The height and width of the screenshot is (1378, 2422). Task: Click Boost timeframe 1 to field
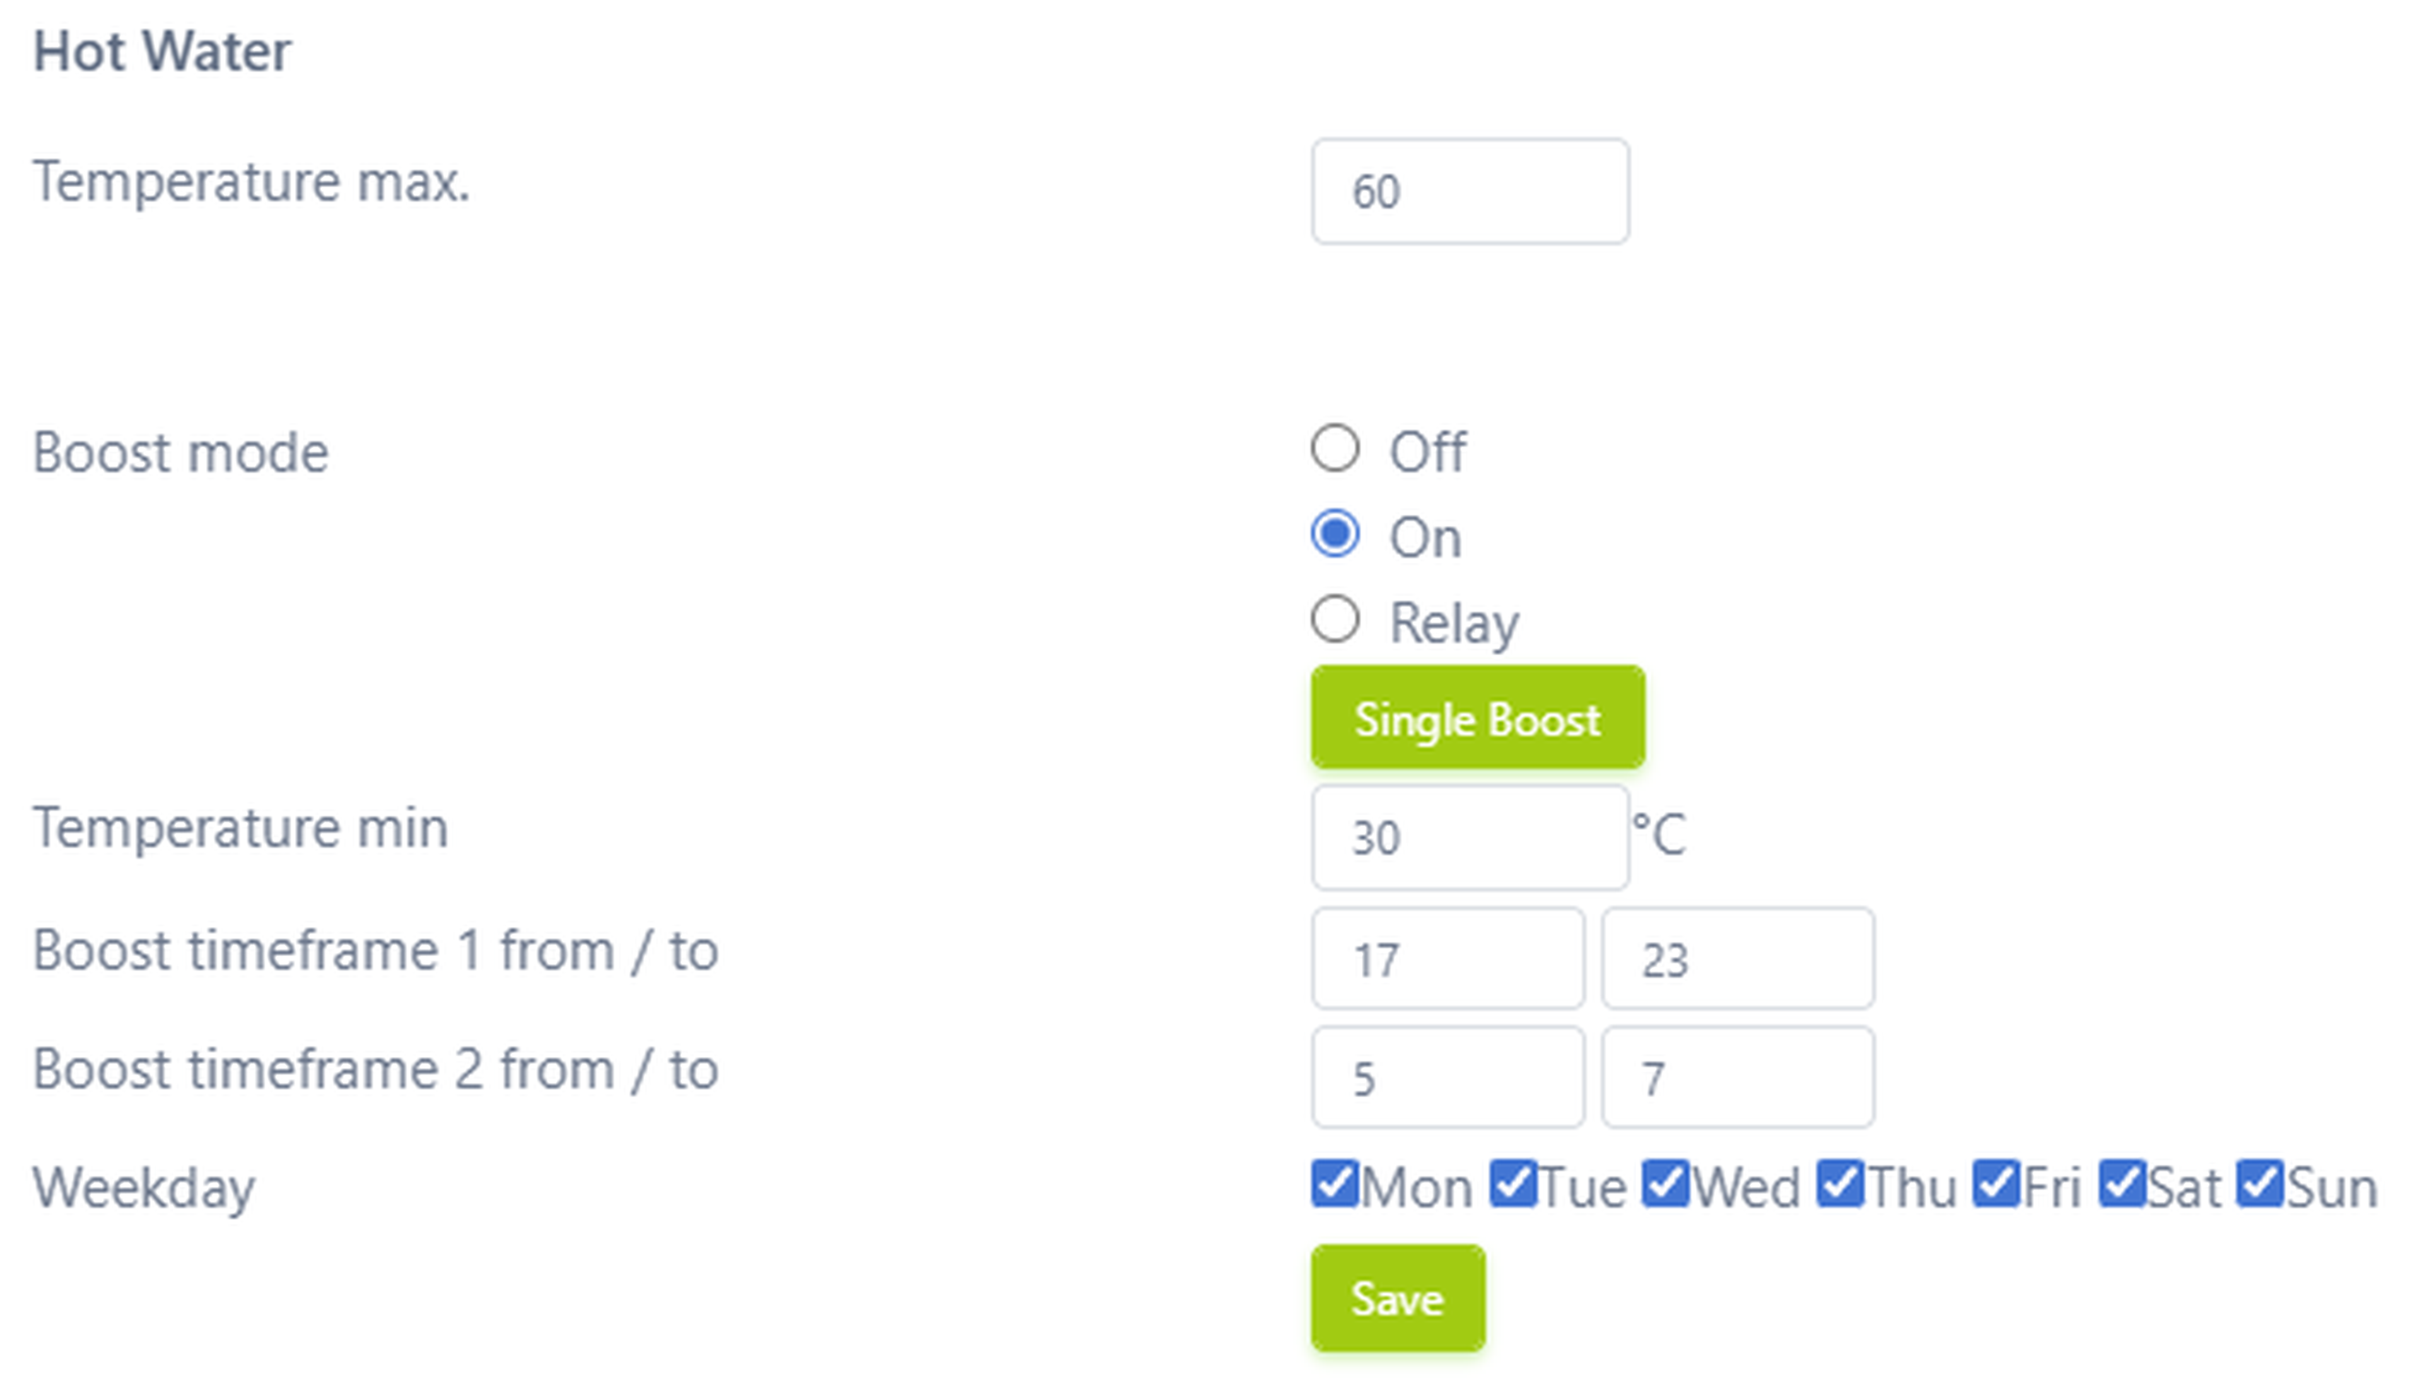click(x=1736, y=959)
